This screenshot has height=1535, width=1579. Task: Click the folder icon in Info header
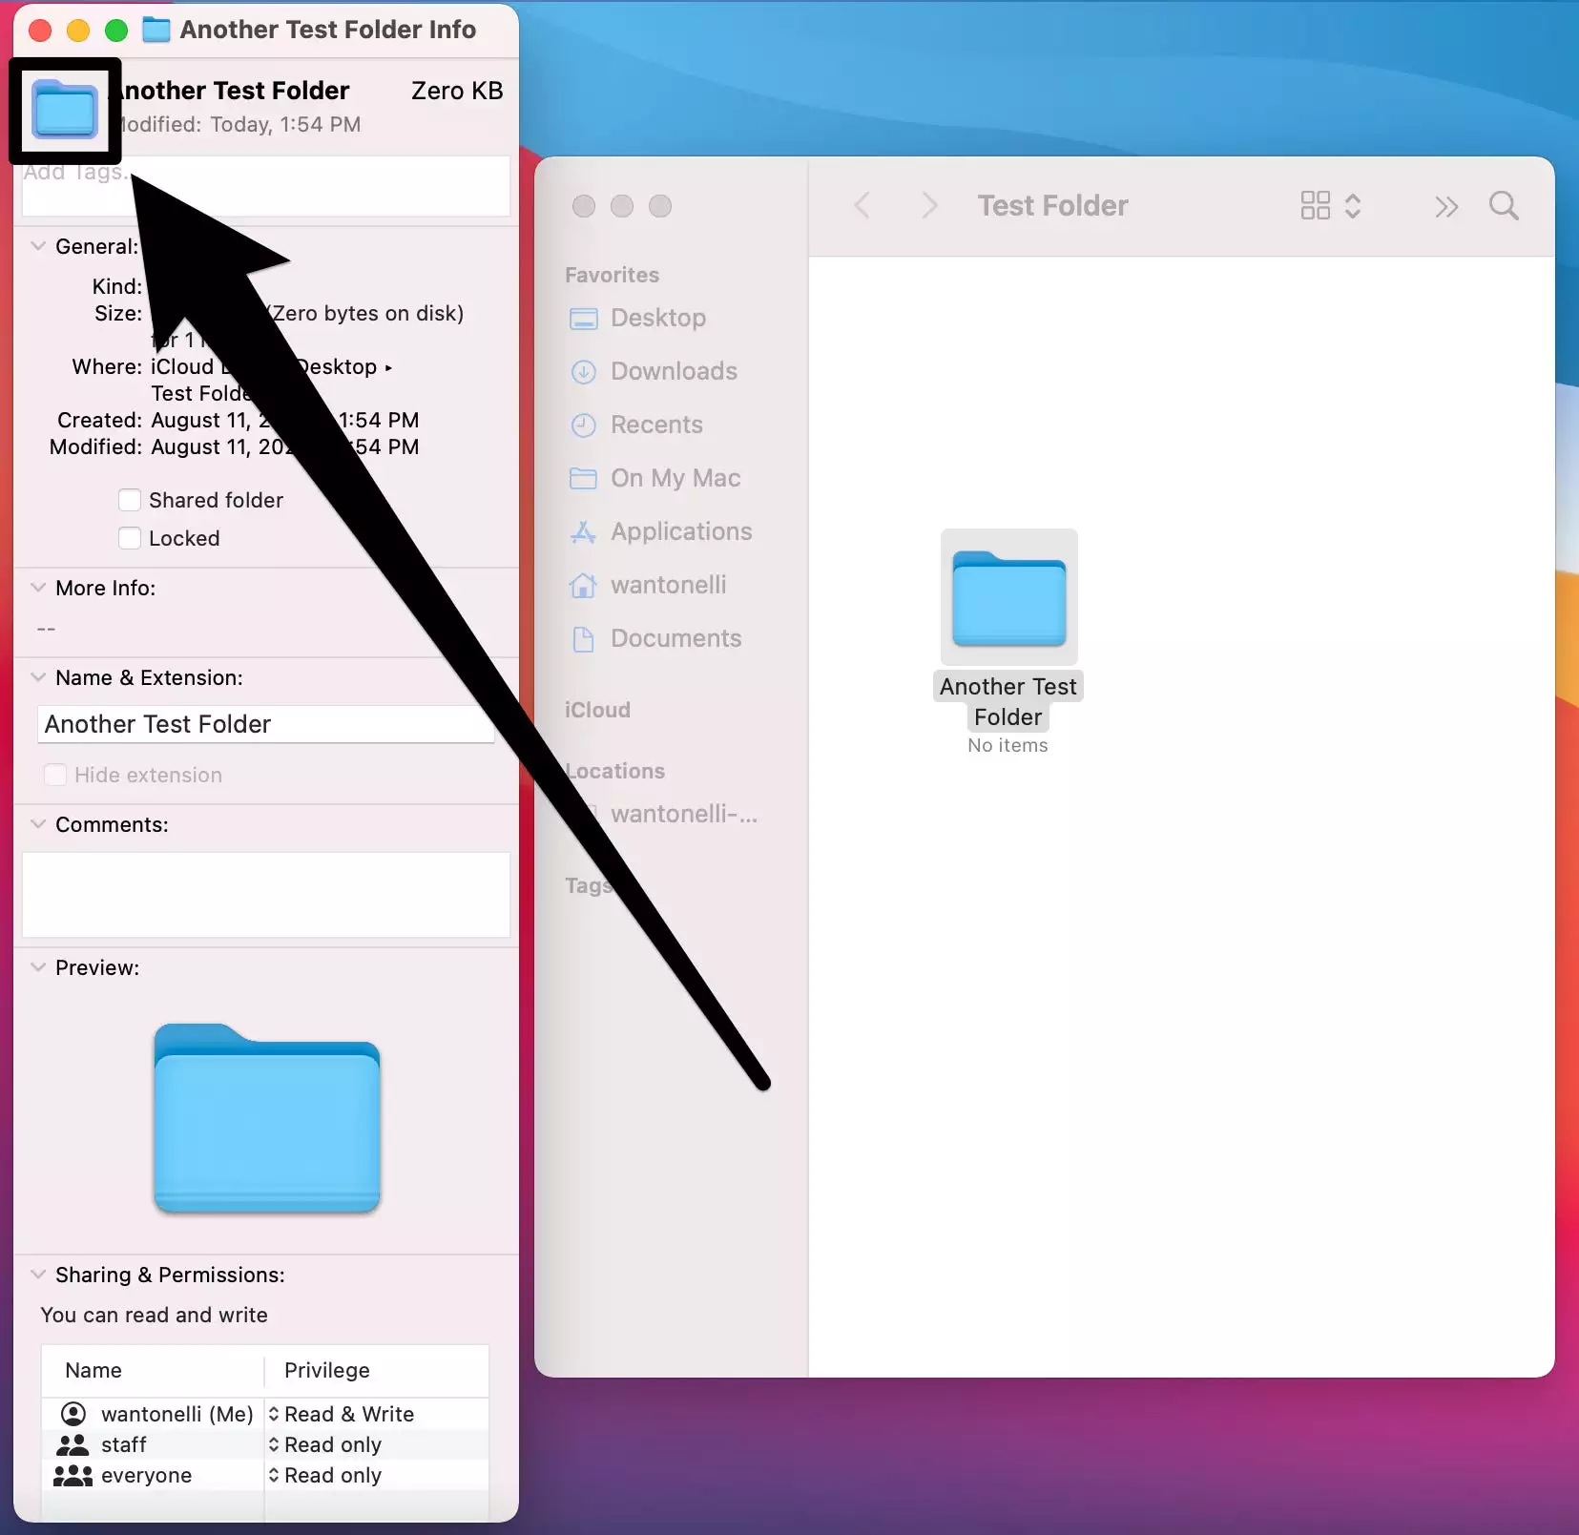[65, 111]
